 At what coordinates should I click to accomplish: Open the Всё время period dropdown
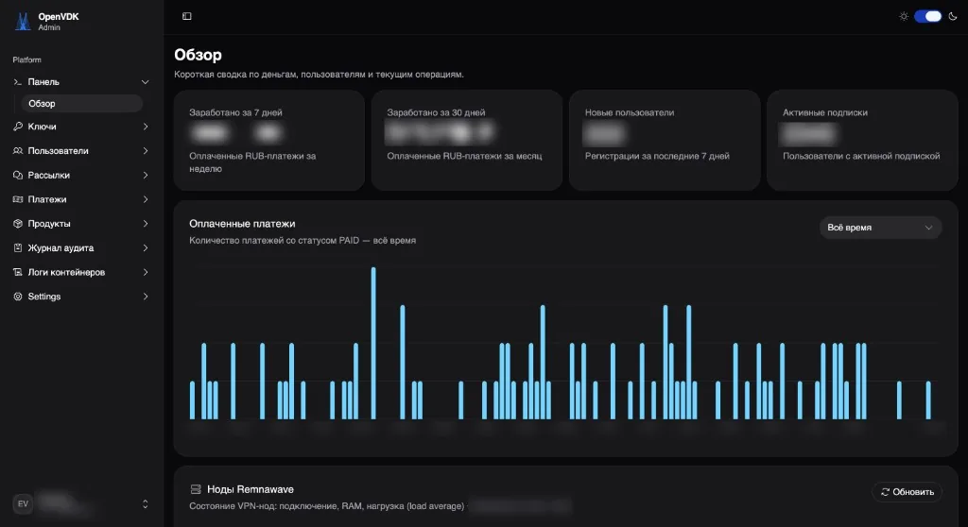pos(880,228)
